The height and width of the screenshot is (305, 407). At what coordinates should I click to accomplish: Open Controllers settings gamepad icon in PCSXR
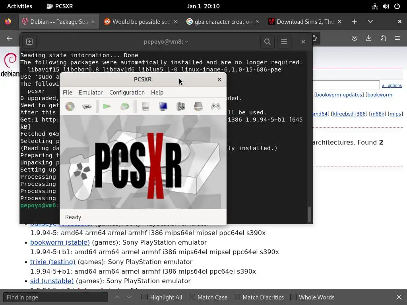tap(216, 106)
